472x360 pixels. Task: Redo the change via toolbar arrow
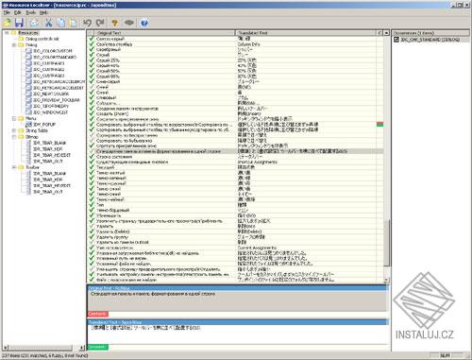click(100, 23)
